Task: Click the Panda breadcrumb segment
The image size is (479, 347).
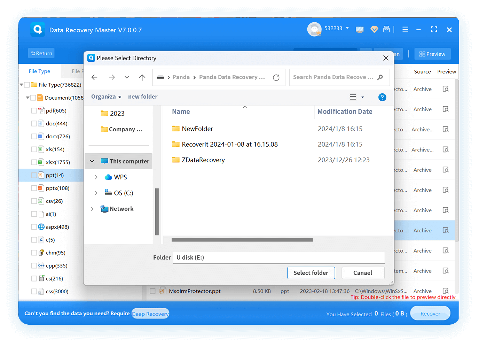Action: (181, 77)
